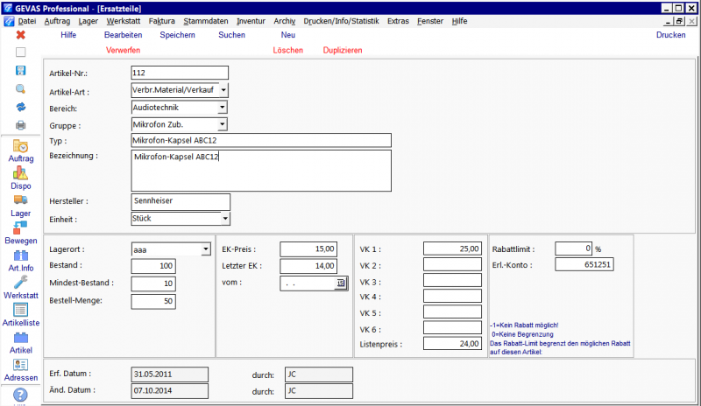Open the Drucken/Info/Statistik menu
Viewport: 701px width, 406px height.
[x=341, y=20]
